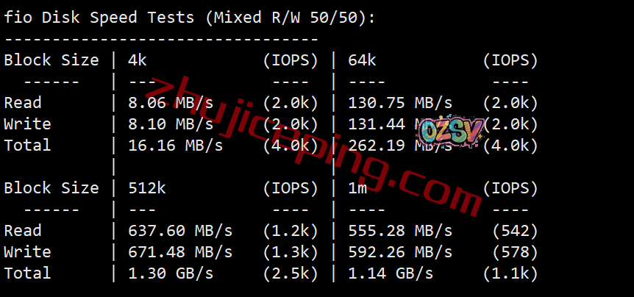Click the (542) IOPS read value
Viewport: 634px width, 297px height.
coord(515,231)
